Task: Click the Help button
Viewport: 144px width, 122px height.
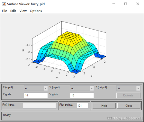Action: (104, 106)
